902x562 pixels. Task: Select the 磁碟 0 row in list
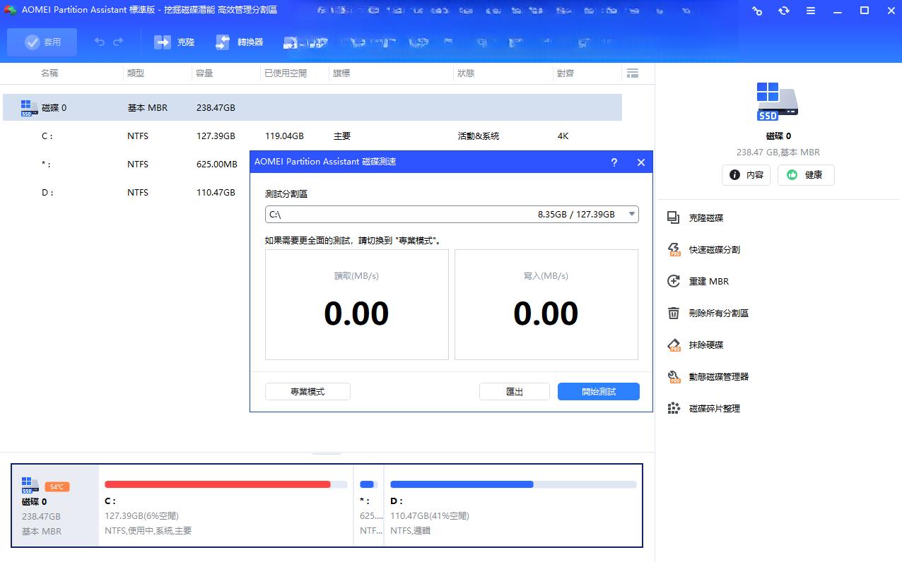[x=312, y=107]
